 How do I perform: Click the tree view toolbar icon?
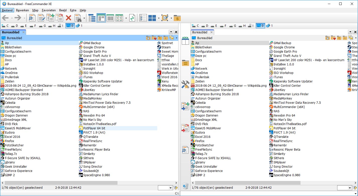(92, 18)
